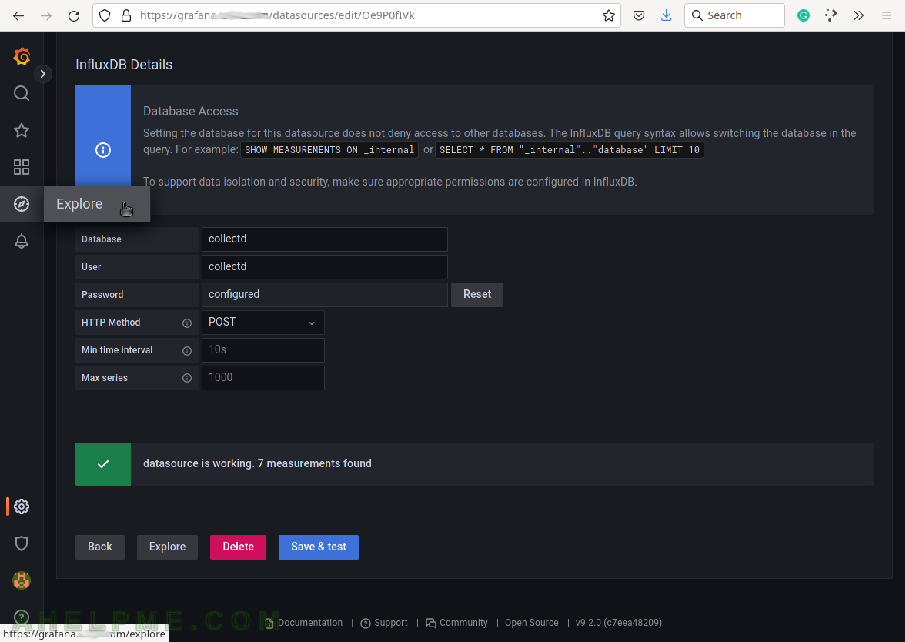Save page to Pocket icon
906x642 pixels.
point(638,15)
